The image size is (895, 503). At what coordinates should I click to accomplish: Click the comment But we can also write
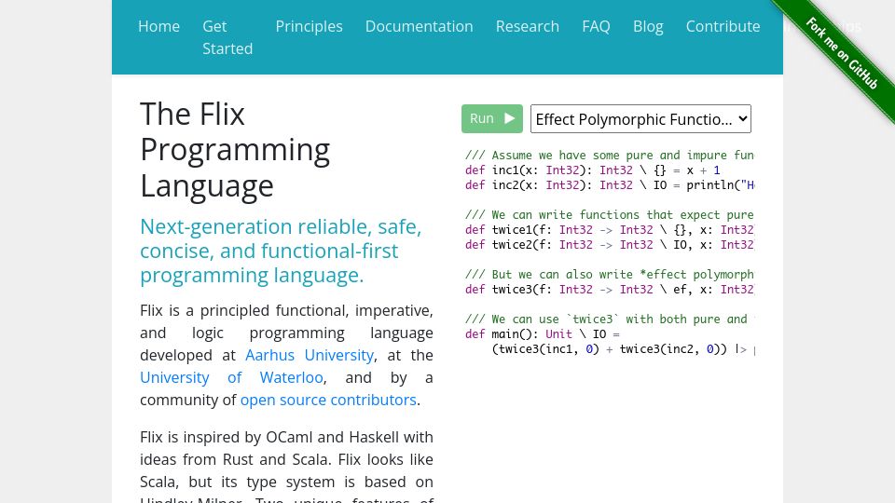click(610, 274)
